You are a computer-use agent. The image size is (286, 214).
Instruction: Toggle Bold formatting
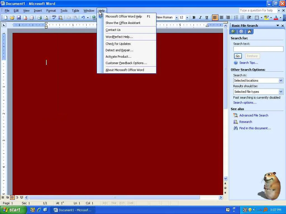(x=194, y=18)
